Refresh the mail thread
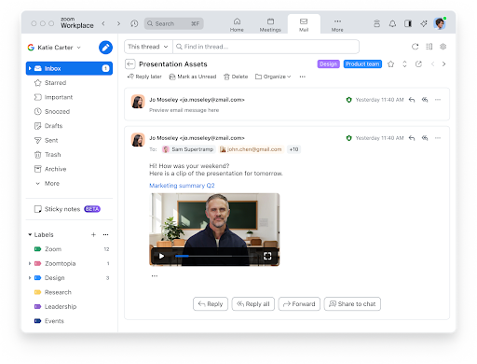The height and width of the screenshot is (364, 477). (415, 47)
